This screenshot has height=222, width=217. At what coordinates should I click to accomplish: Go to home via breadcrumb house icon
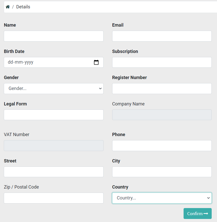pos(8,7)
